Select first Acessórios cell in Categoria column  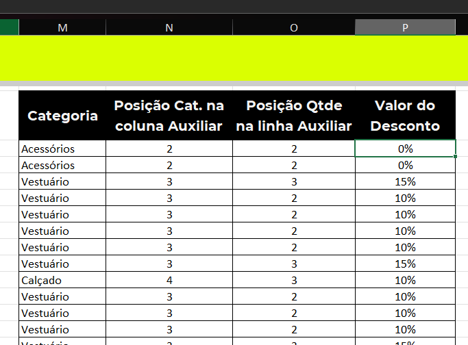tap(62, 148)
